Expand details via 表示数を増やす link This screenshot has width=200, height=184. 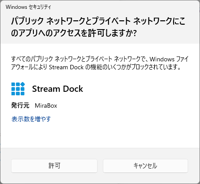[x=31, y=119]
